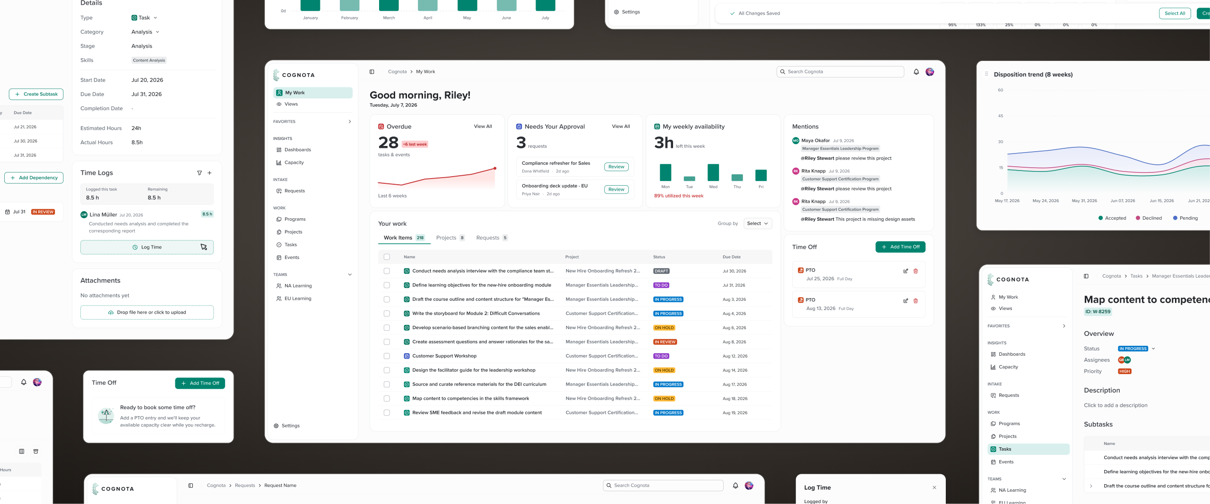Viewport: 1210px width, 504px height.
Task: Open the IN PROGRESS status dropdown in Overview
Action: pos(1136,349)
